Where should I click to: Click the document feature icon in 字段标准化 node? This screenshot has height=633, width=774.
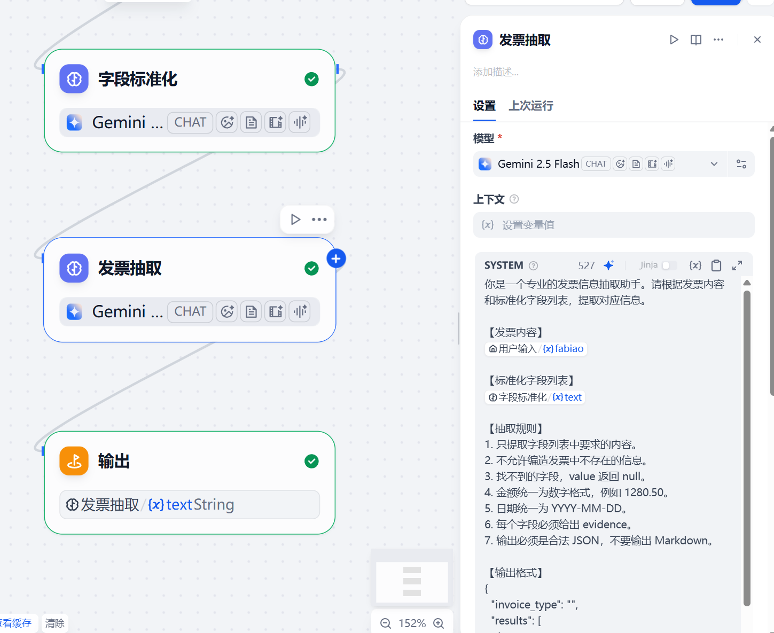point(251,122)
